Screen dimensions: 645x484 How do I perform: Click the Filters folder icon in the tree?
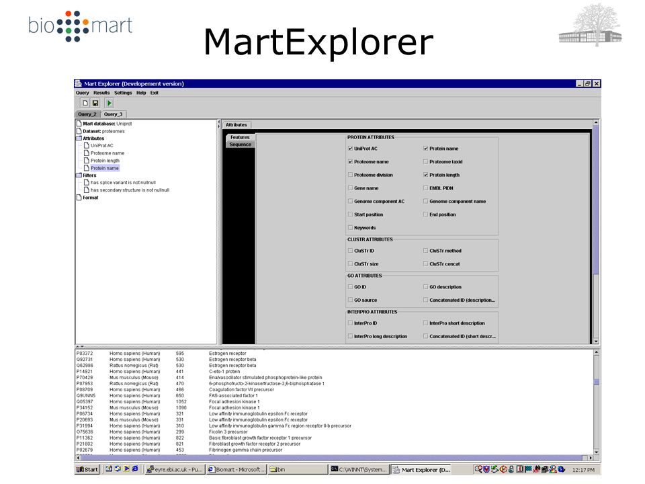[x=79, y=175]
